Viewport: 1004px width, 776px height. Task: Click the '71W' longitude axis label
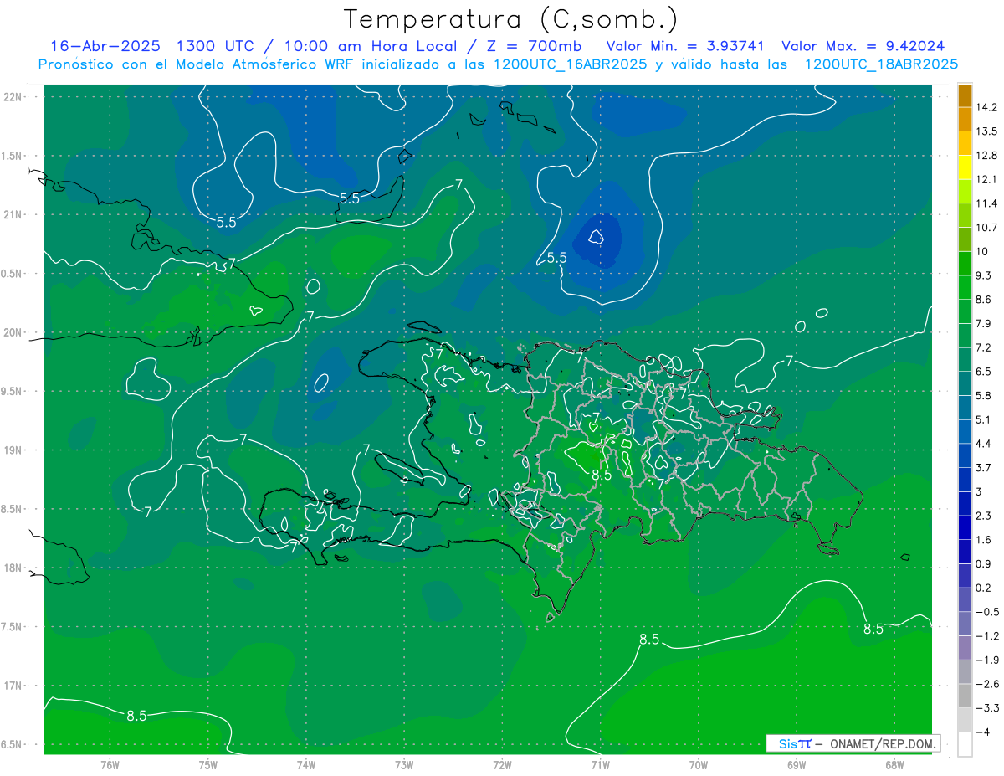click(600, 765)
